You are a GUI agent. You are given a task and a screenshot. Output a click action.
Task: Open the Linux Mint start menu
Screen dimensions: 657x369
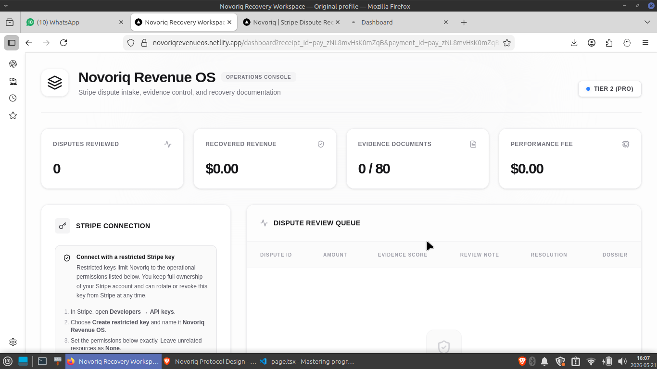coord(7,361)
